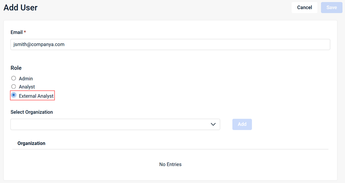Click the Add User page heading
345x183 pixels.
tap(20, 8)
